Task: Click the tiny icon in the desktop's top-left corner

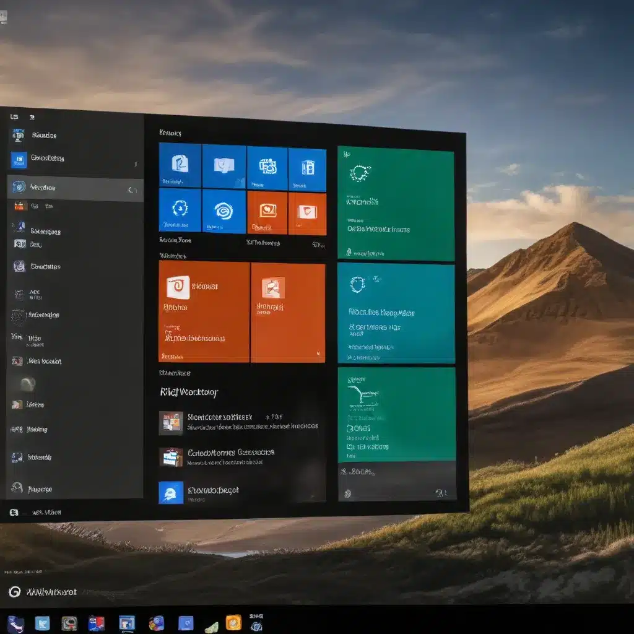Action: coord(3,17)
